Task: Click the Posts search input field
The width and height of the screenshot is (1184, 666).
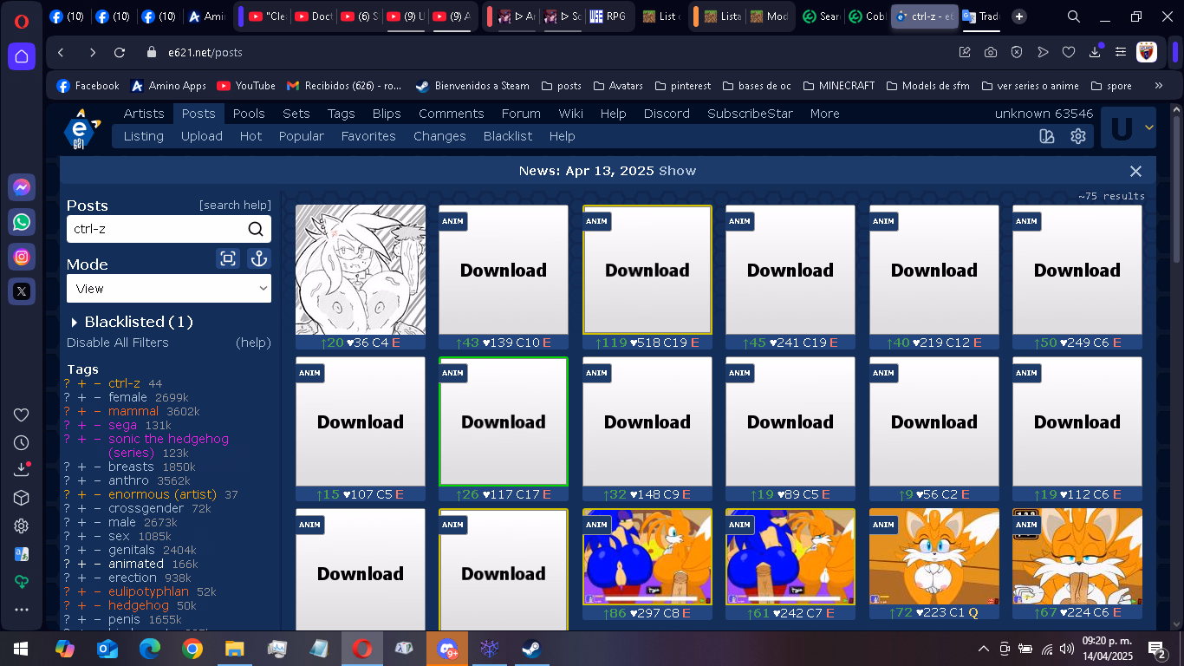Action: pyautogui.click(x=156, y=229)
